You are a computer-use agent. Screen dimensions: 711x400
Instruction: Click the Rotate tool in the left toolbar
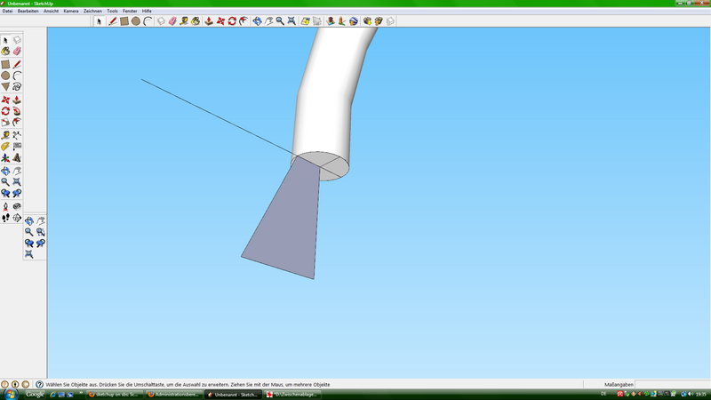5,111
